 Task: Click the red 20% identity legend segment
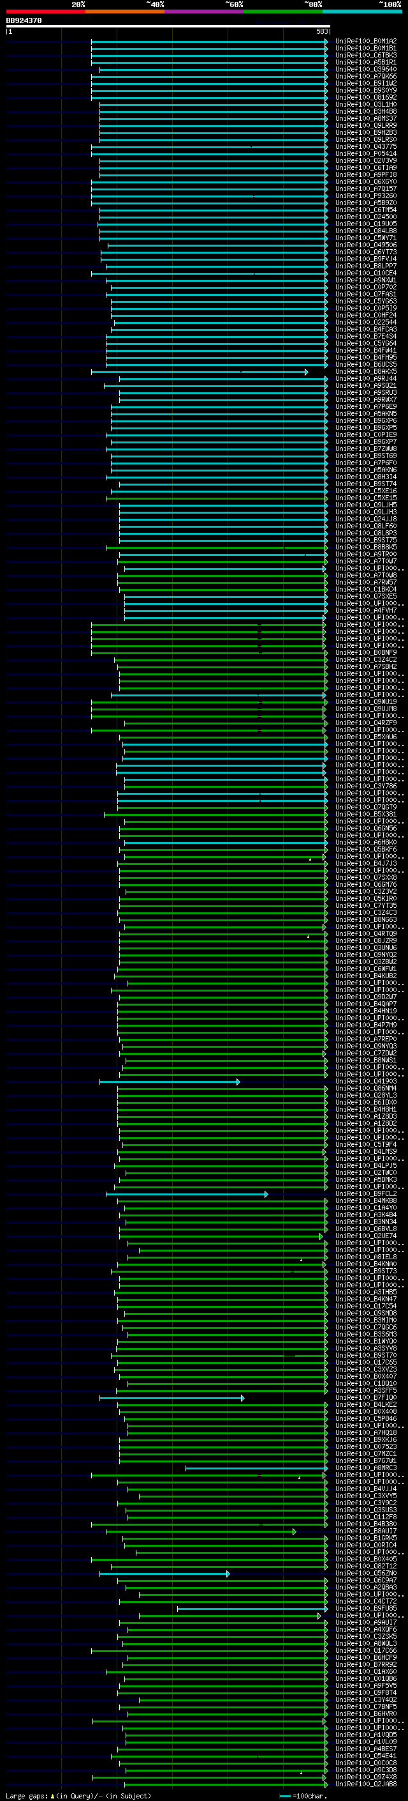45,11
